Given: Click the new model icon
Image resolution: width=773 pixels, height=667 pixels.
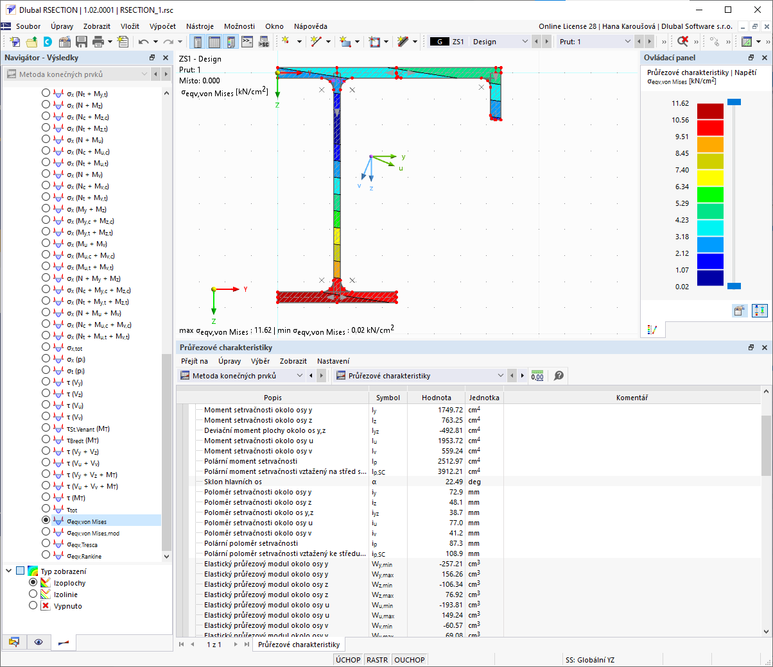Looking at the screenshot, I should 15,42.
